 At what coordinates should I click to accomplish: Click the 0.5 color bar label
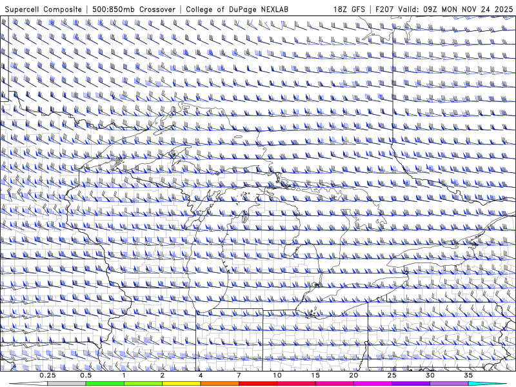(86, 375)
